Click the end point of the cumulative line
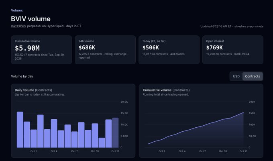 [x=243, y=112]
